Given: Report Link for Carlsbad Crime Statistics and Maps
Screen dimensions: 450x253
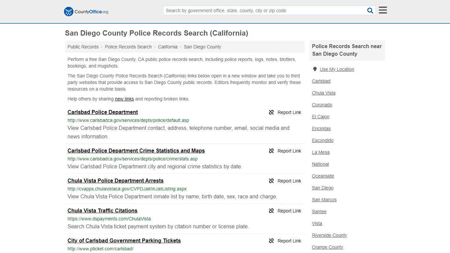Looking at the screenshot, I should tap(289, 151).
